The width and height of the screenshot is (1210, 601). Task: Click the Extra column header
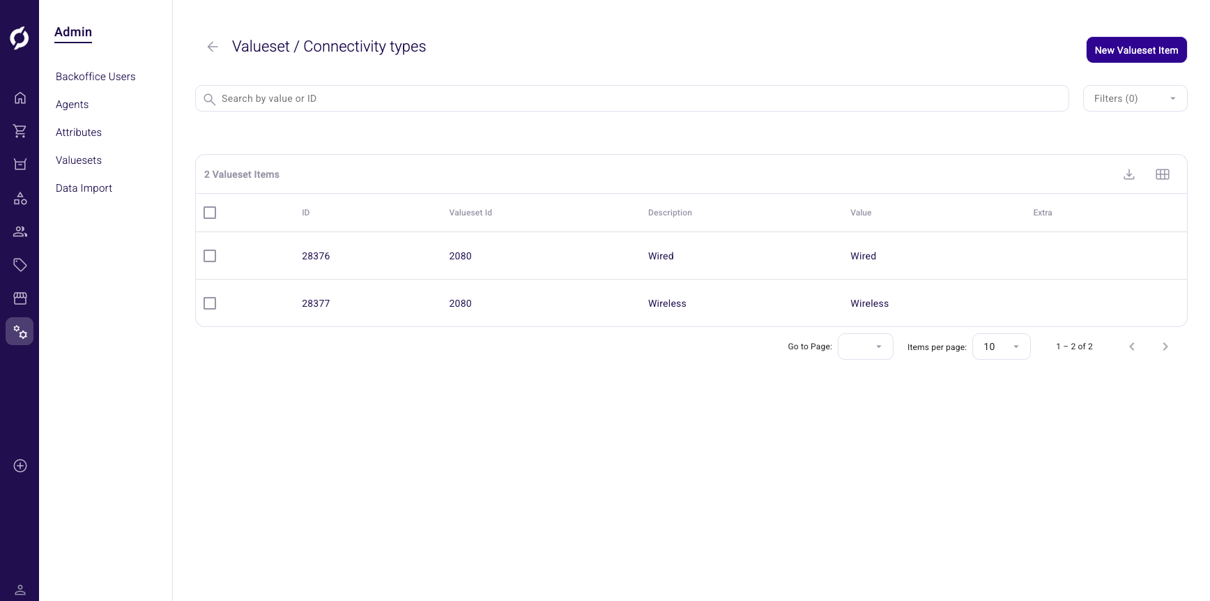pos(1043,213)
